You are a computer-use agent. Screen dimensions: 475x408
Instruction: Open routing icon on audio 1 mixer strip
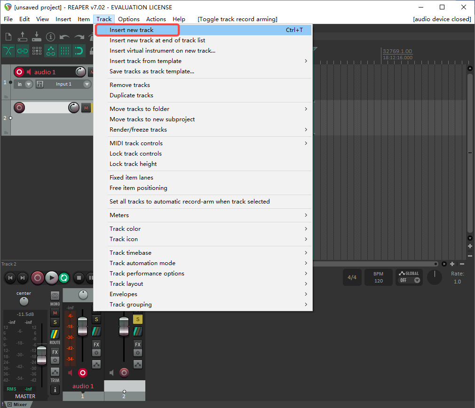(x=96, y=331)
